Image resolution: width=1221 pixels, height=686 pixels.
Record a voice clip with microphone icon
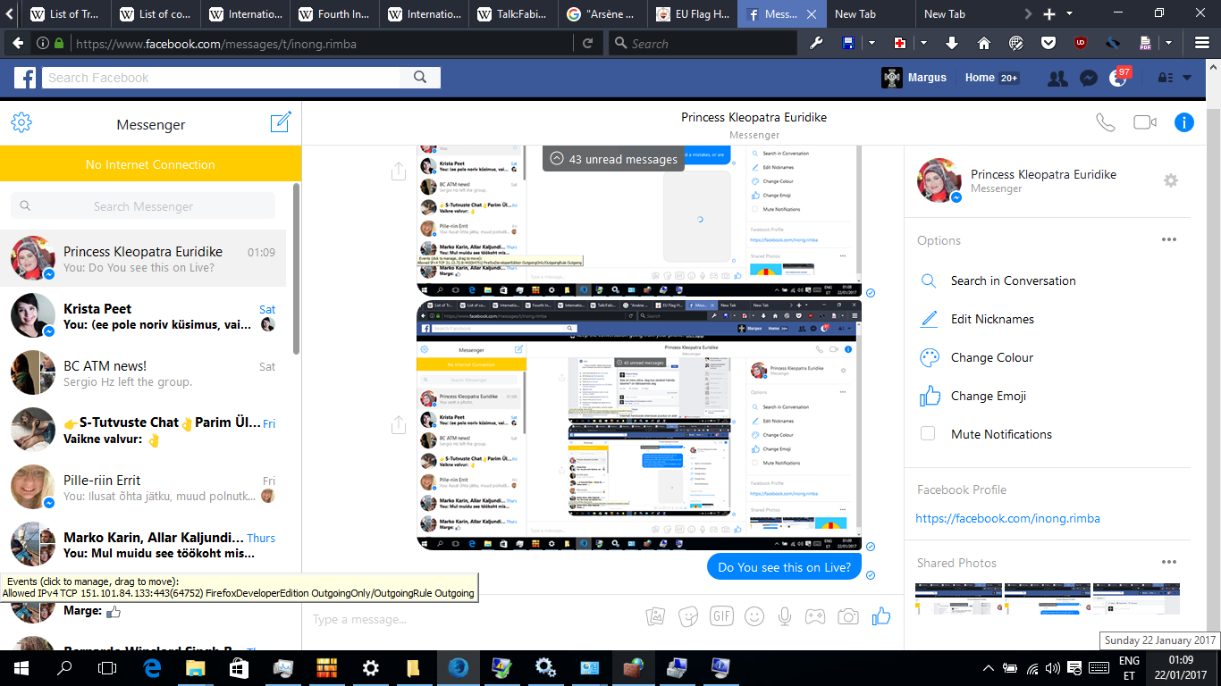pyautogui.click(x=785, y=616)
